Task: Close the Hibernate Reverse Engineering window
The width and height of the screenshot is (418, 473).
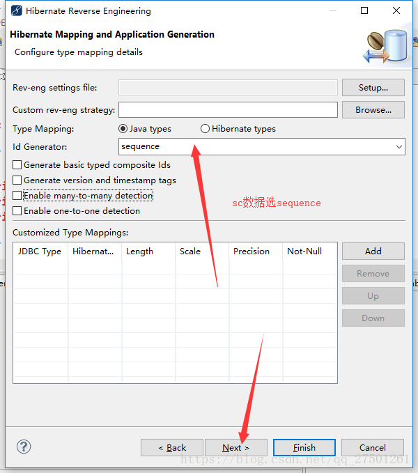Action: [396, 10]
